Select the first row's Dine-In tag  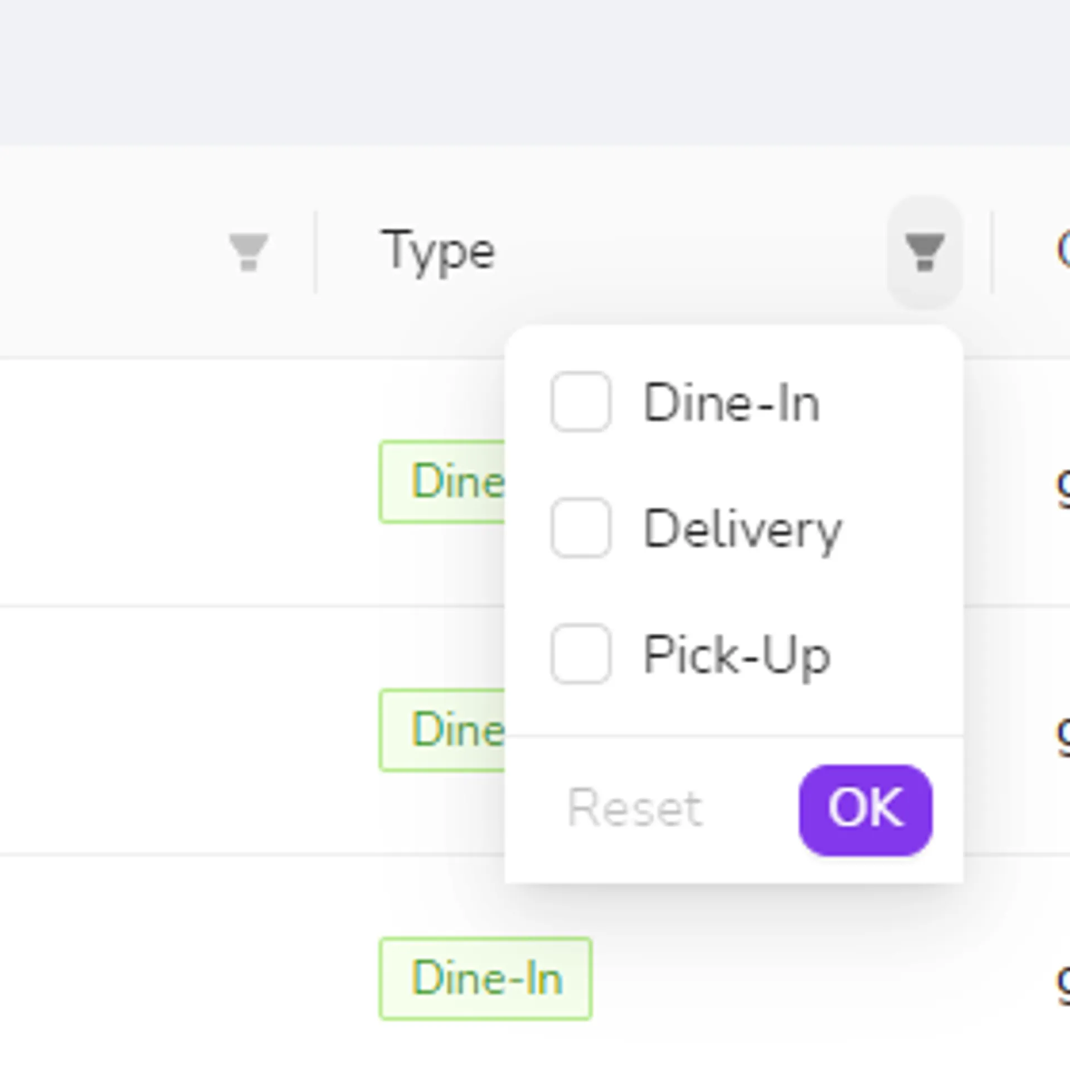(x=442, y=482)
